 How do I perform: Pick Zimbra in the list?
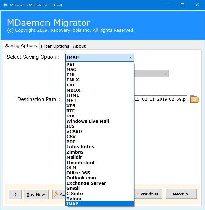100,152
